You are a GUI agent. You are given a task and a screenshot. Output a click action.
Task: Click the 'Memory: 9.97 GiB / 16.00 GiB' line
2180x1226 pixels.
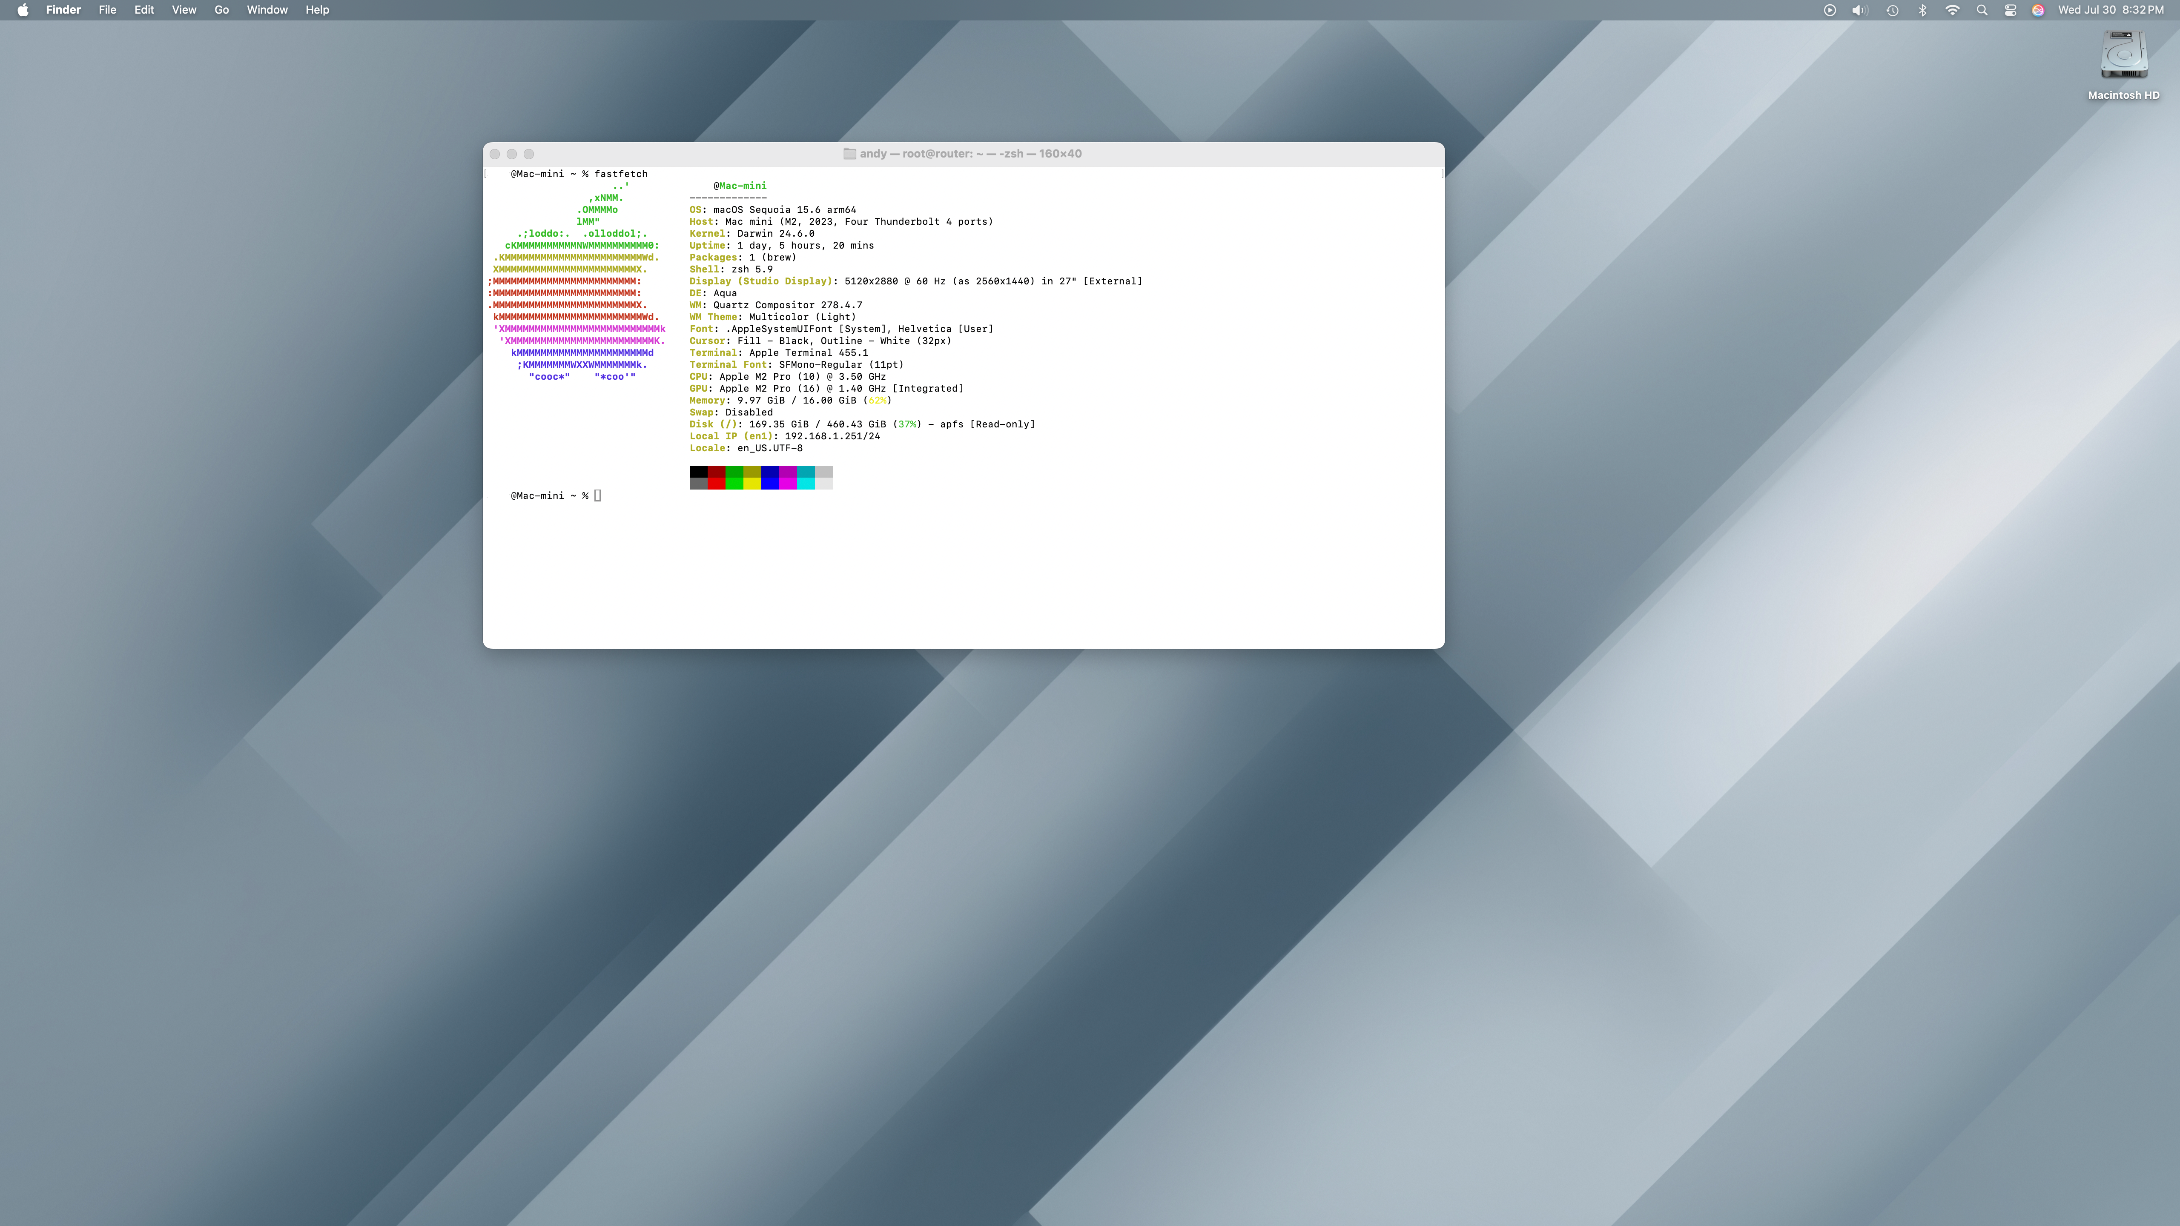tap(790, 400)
